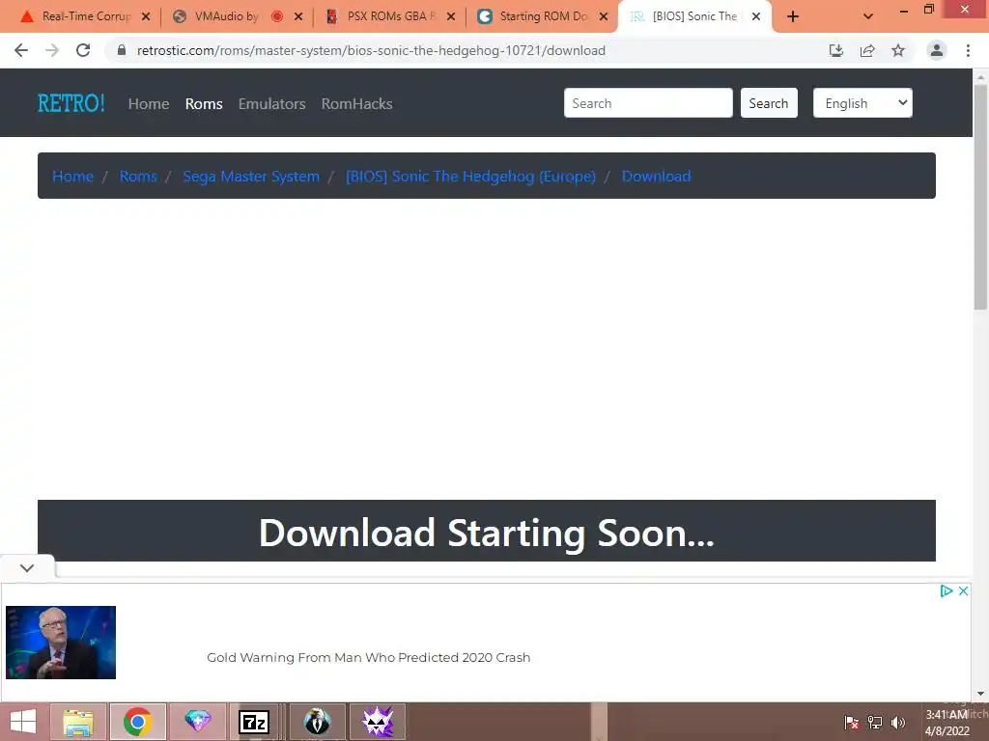Close the Real-Time Corrup tab
Screen dimensions: 989x741
(146, 16)
